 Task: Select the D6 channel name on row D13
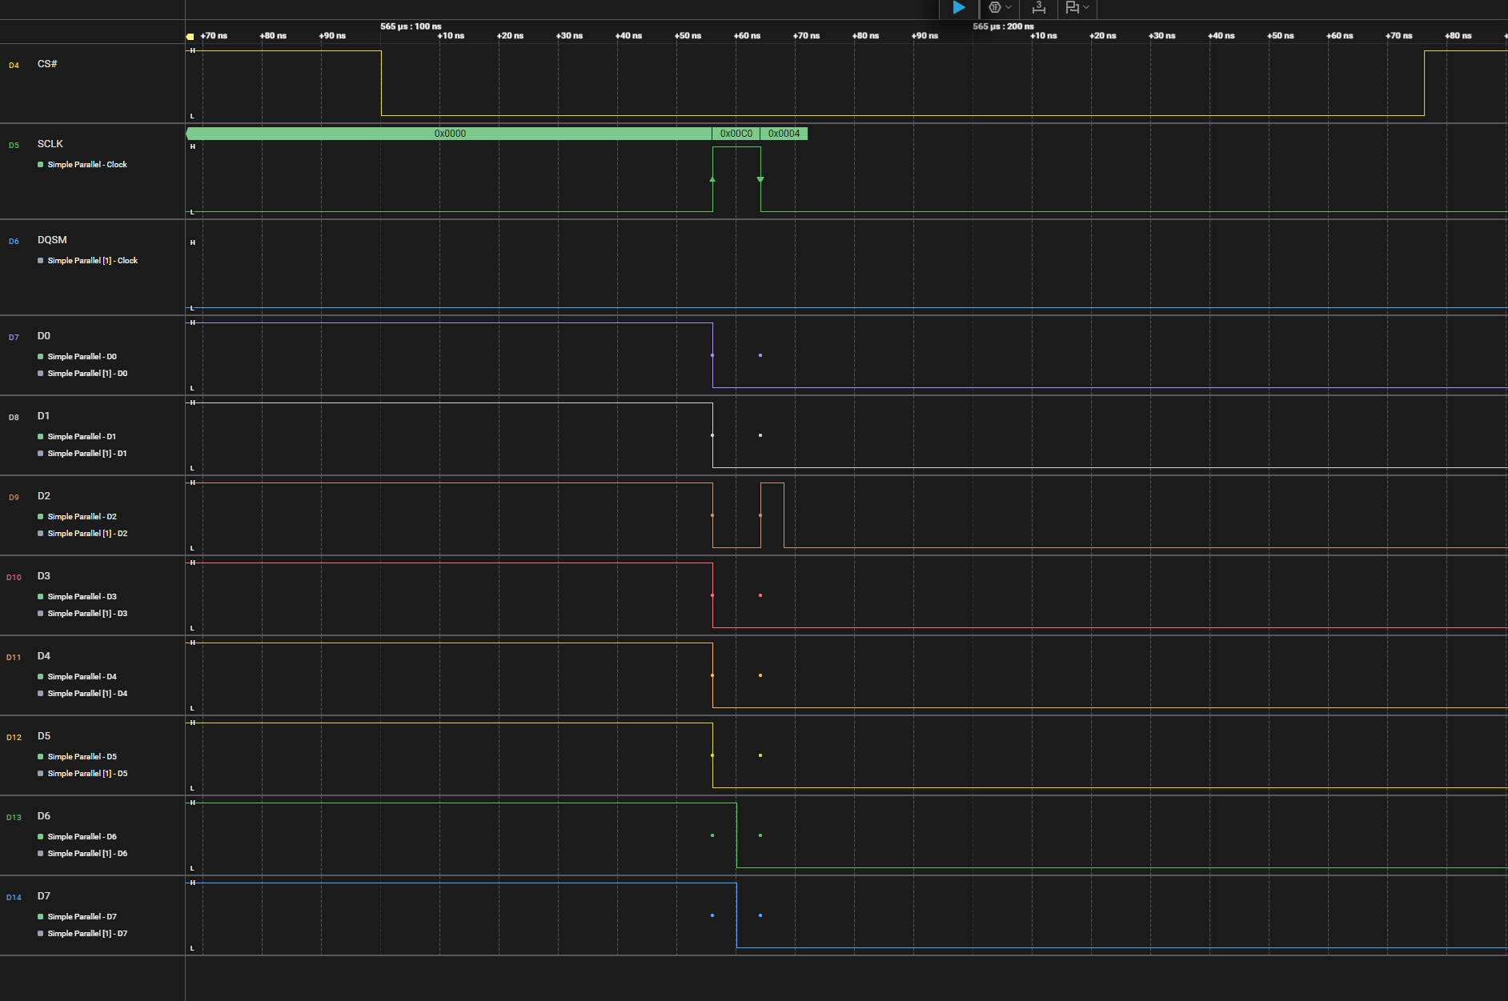click(43, 816)
